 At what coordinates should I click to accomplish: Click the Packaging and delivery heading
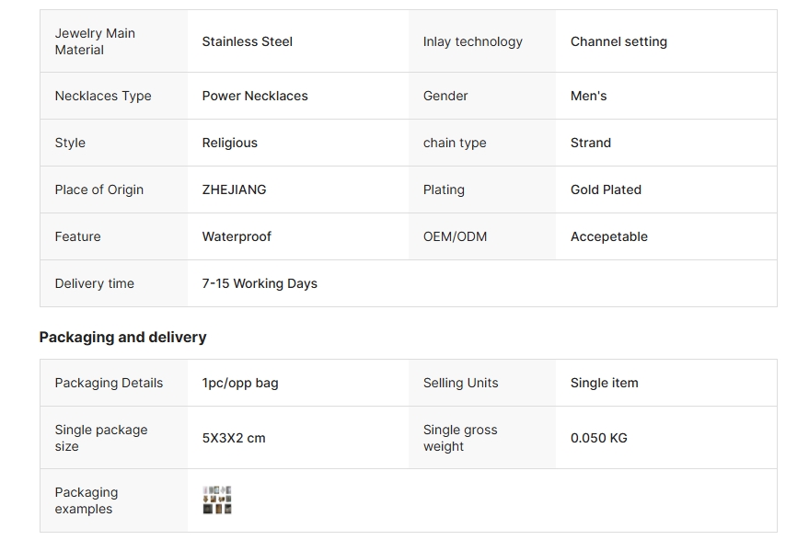point(122,337)
